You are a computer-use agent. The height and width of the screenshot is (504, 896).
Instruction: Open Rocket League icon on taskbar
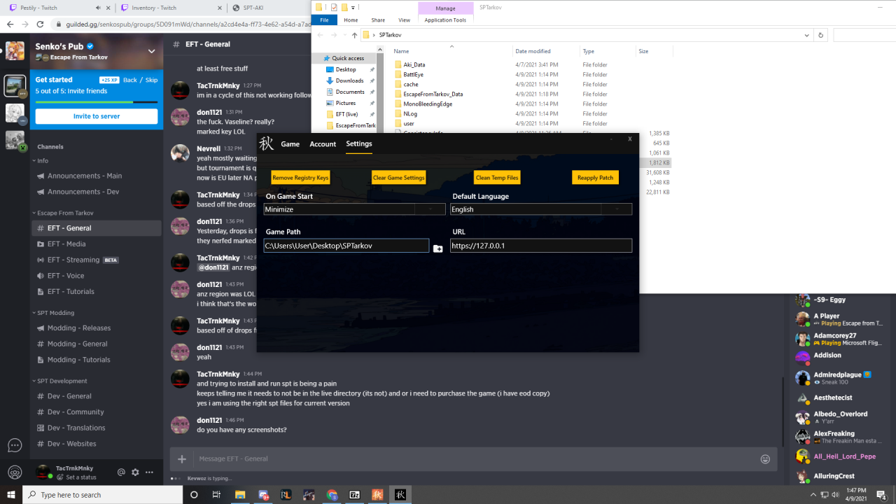286,495
